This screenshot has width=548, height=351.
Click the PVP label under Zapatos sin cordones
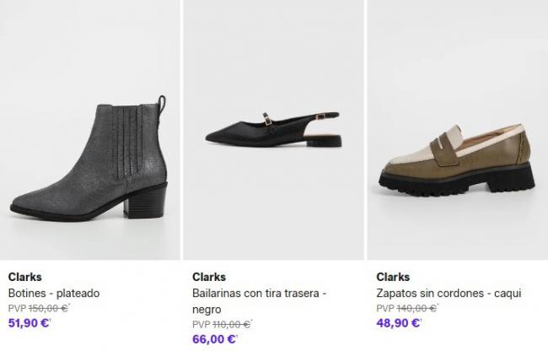(384, 308)
